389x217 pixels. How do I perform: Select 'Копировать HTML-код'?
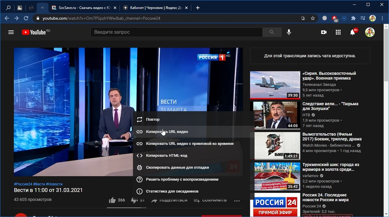pos(194,156)
